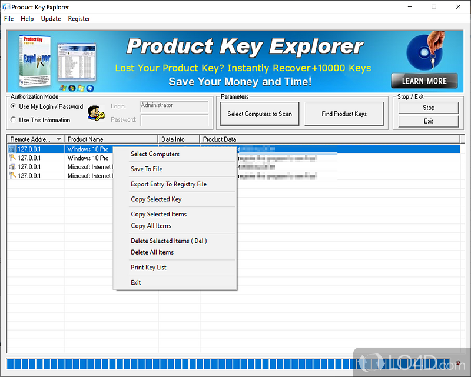Viewport: 471px width, 377px height.
Task: Click the Stop button
Action: click(429, 108)
